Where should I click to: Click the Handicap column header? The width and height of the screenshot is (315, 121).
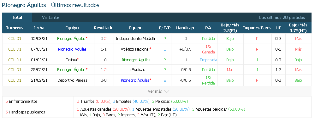[x=185, y=28]
